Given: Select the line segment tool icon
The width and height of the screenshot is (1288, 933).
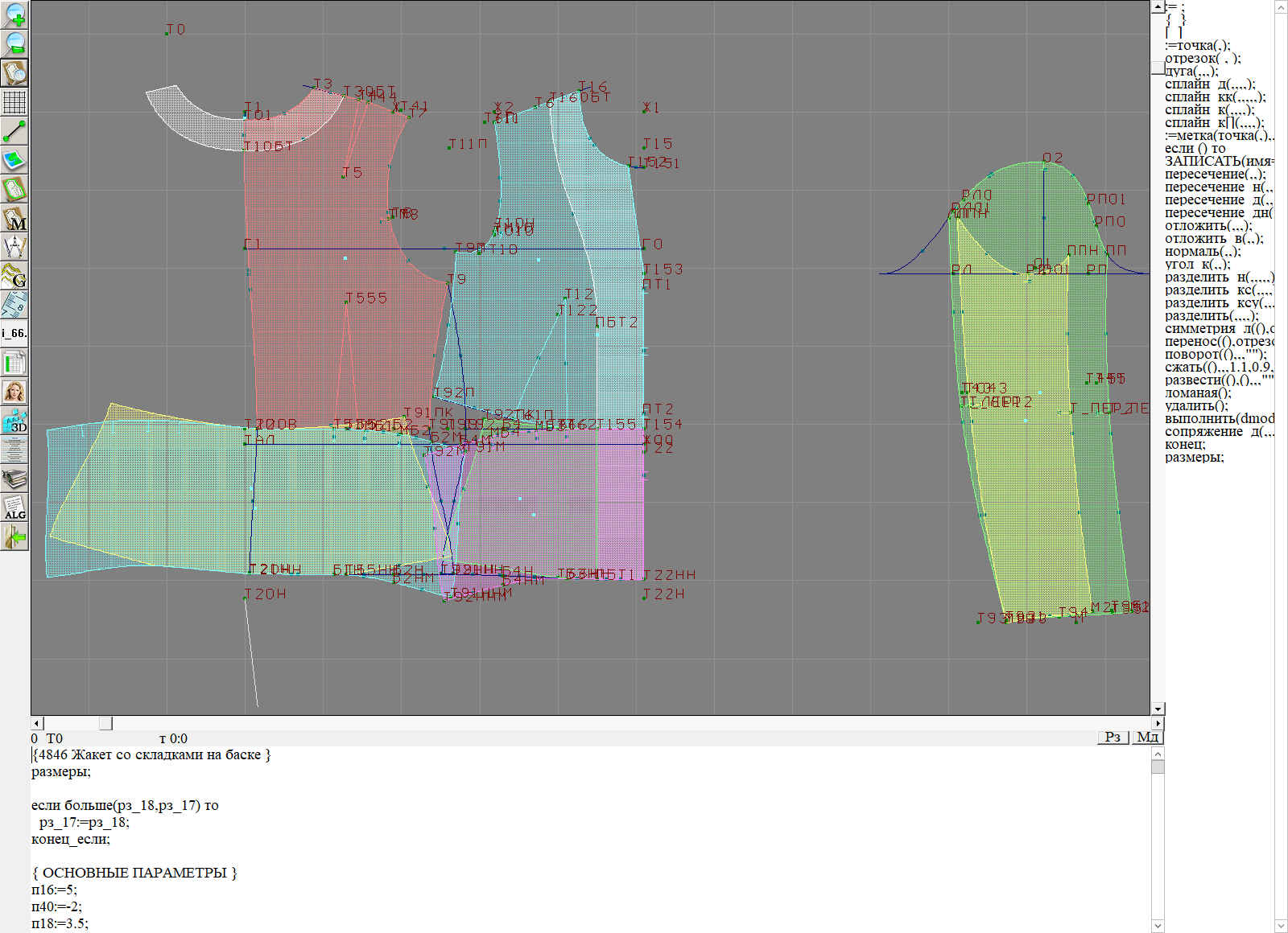Looking at the screenshot, I should 14,131.
